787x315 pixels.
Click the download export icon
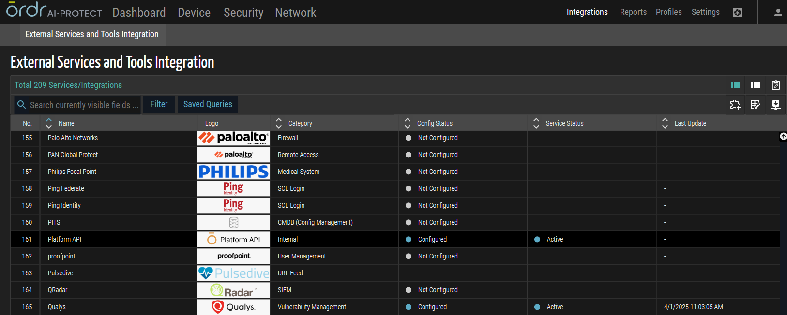tap(776, 104)
